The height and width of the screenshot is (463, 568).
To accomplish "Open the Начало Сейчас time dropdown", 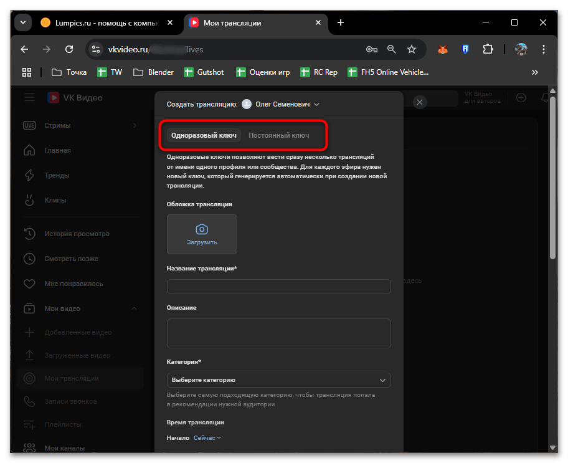I will (207, 438).
